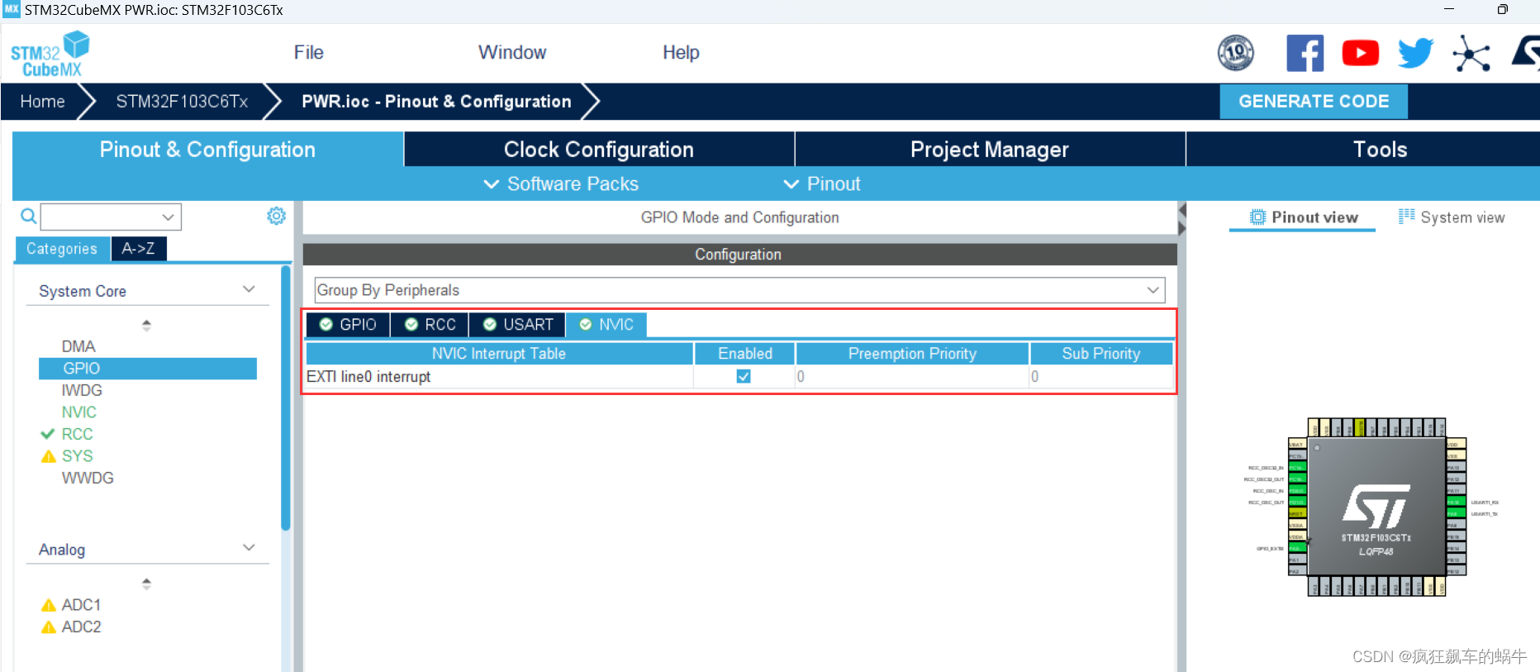Click the STM32F103C6Tx chip pinout graphic
This screenshot has height=672, width=1540.
click(x=1376, y=507)
